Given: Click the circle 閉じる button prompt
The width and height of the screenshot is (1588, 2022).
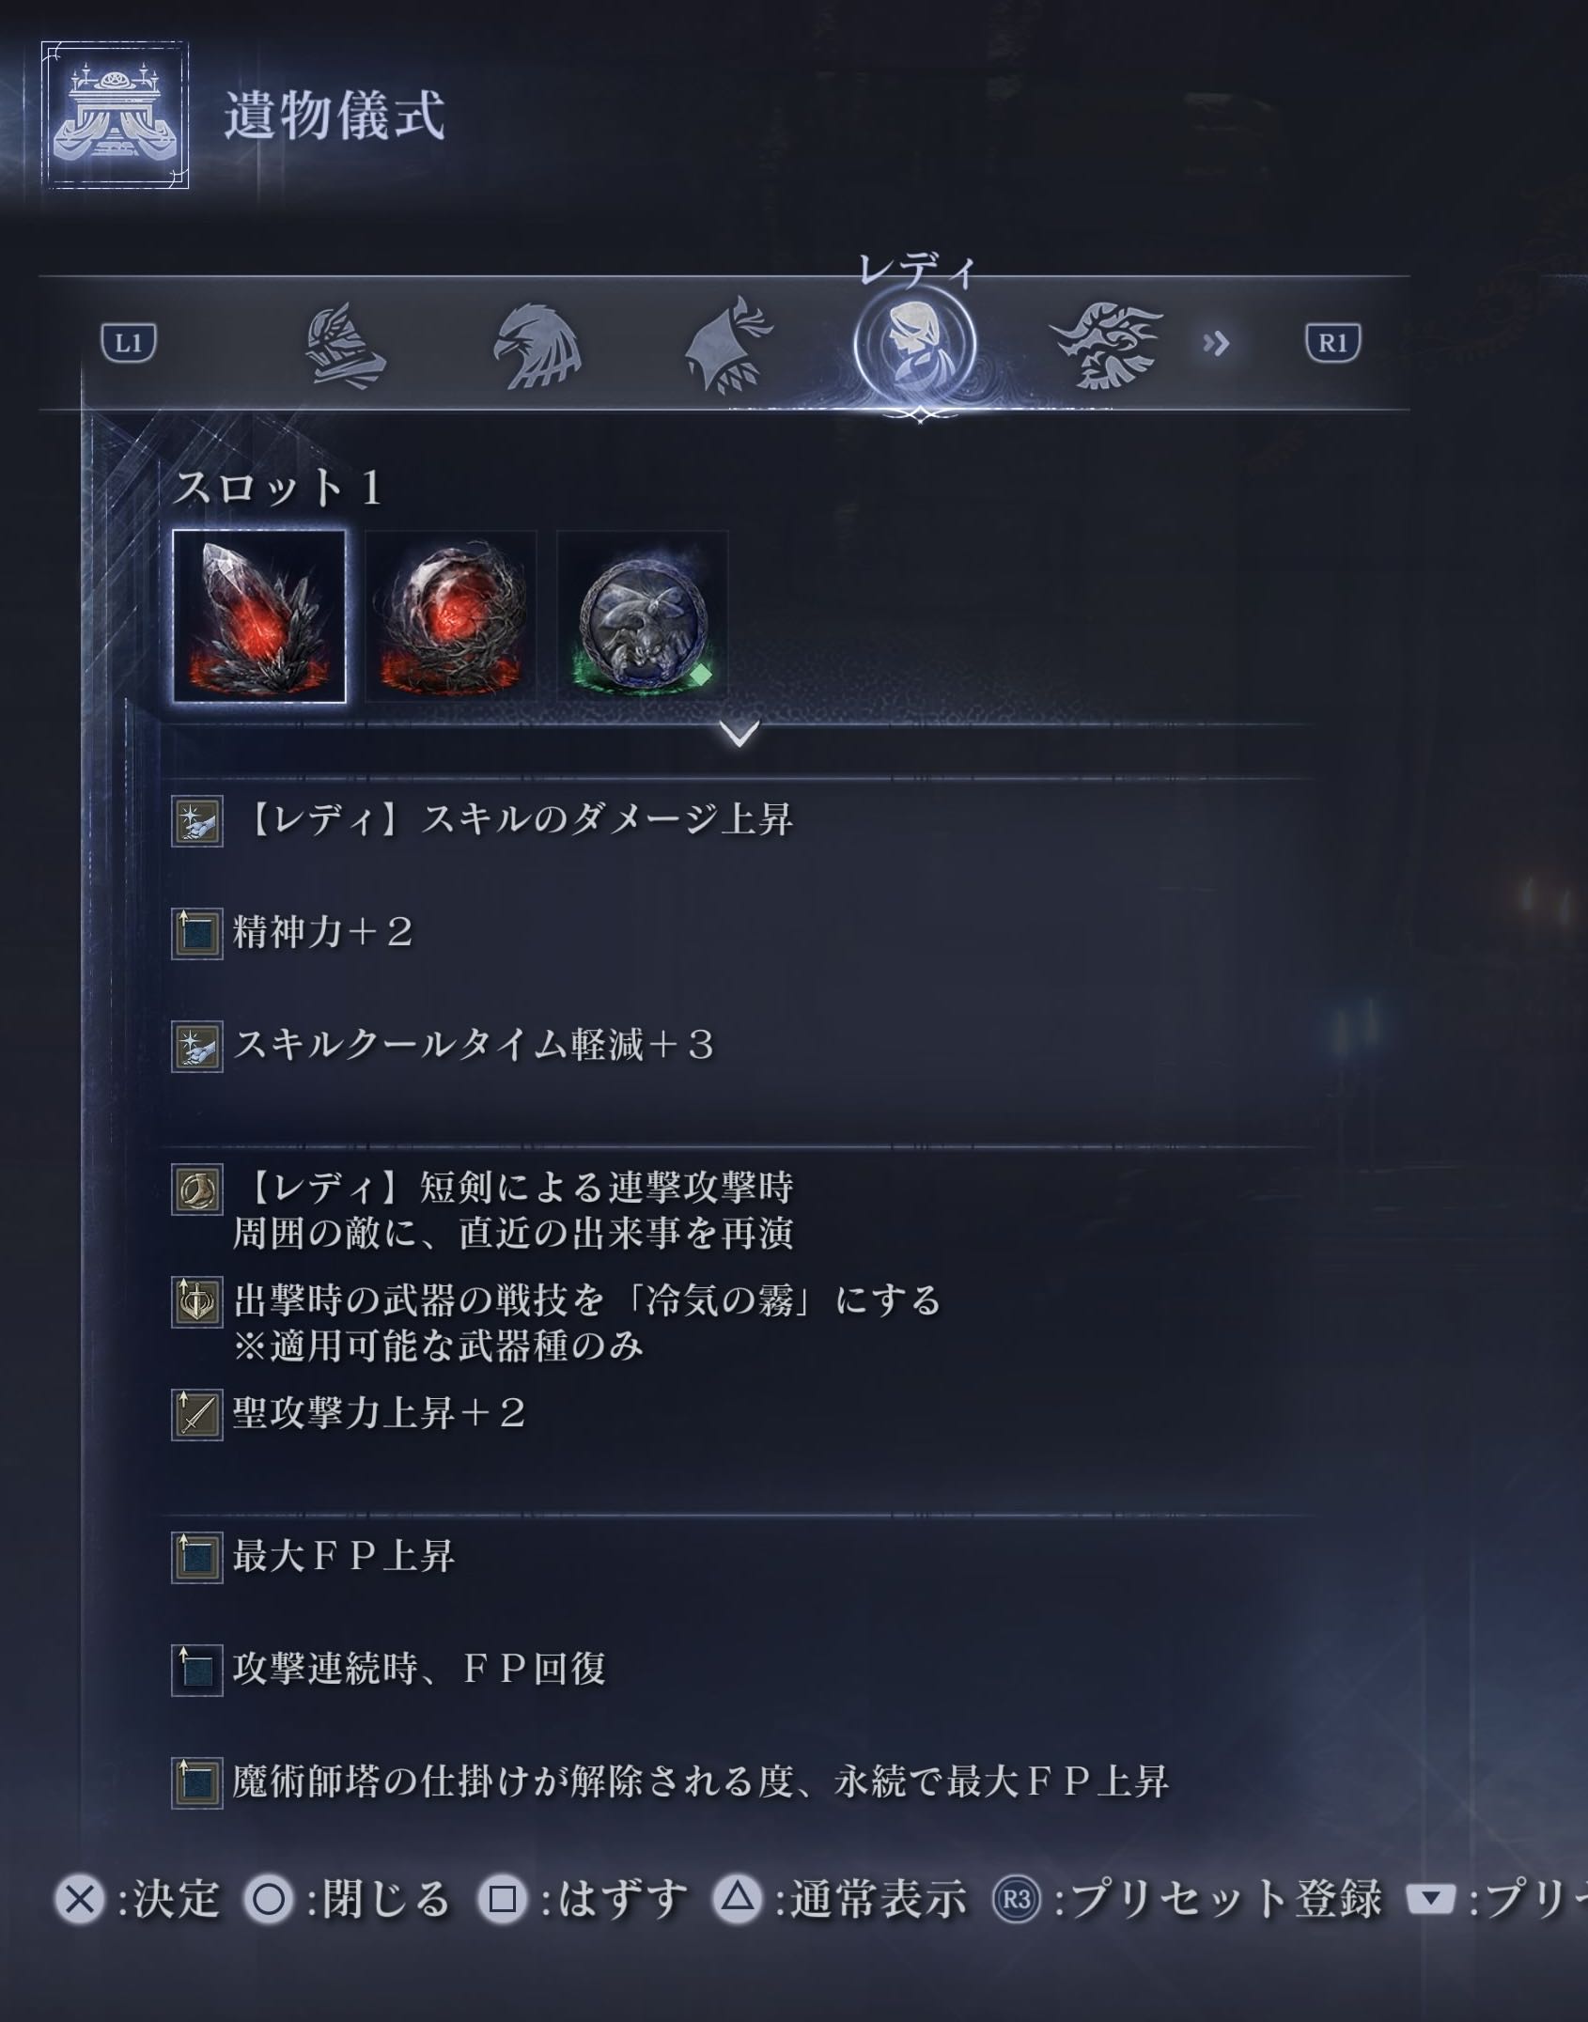Looking at the screenshot, I should point(269,1900).
